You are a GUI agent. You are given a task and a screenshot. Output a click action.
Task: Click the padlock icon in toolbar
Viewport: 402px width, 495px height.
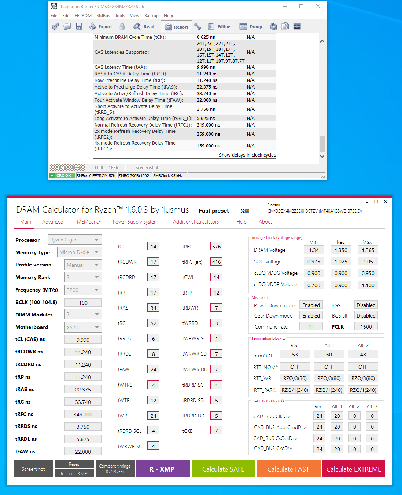pos(122,26)
